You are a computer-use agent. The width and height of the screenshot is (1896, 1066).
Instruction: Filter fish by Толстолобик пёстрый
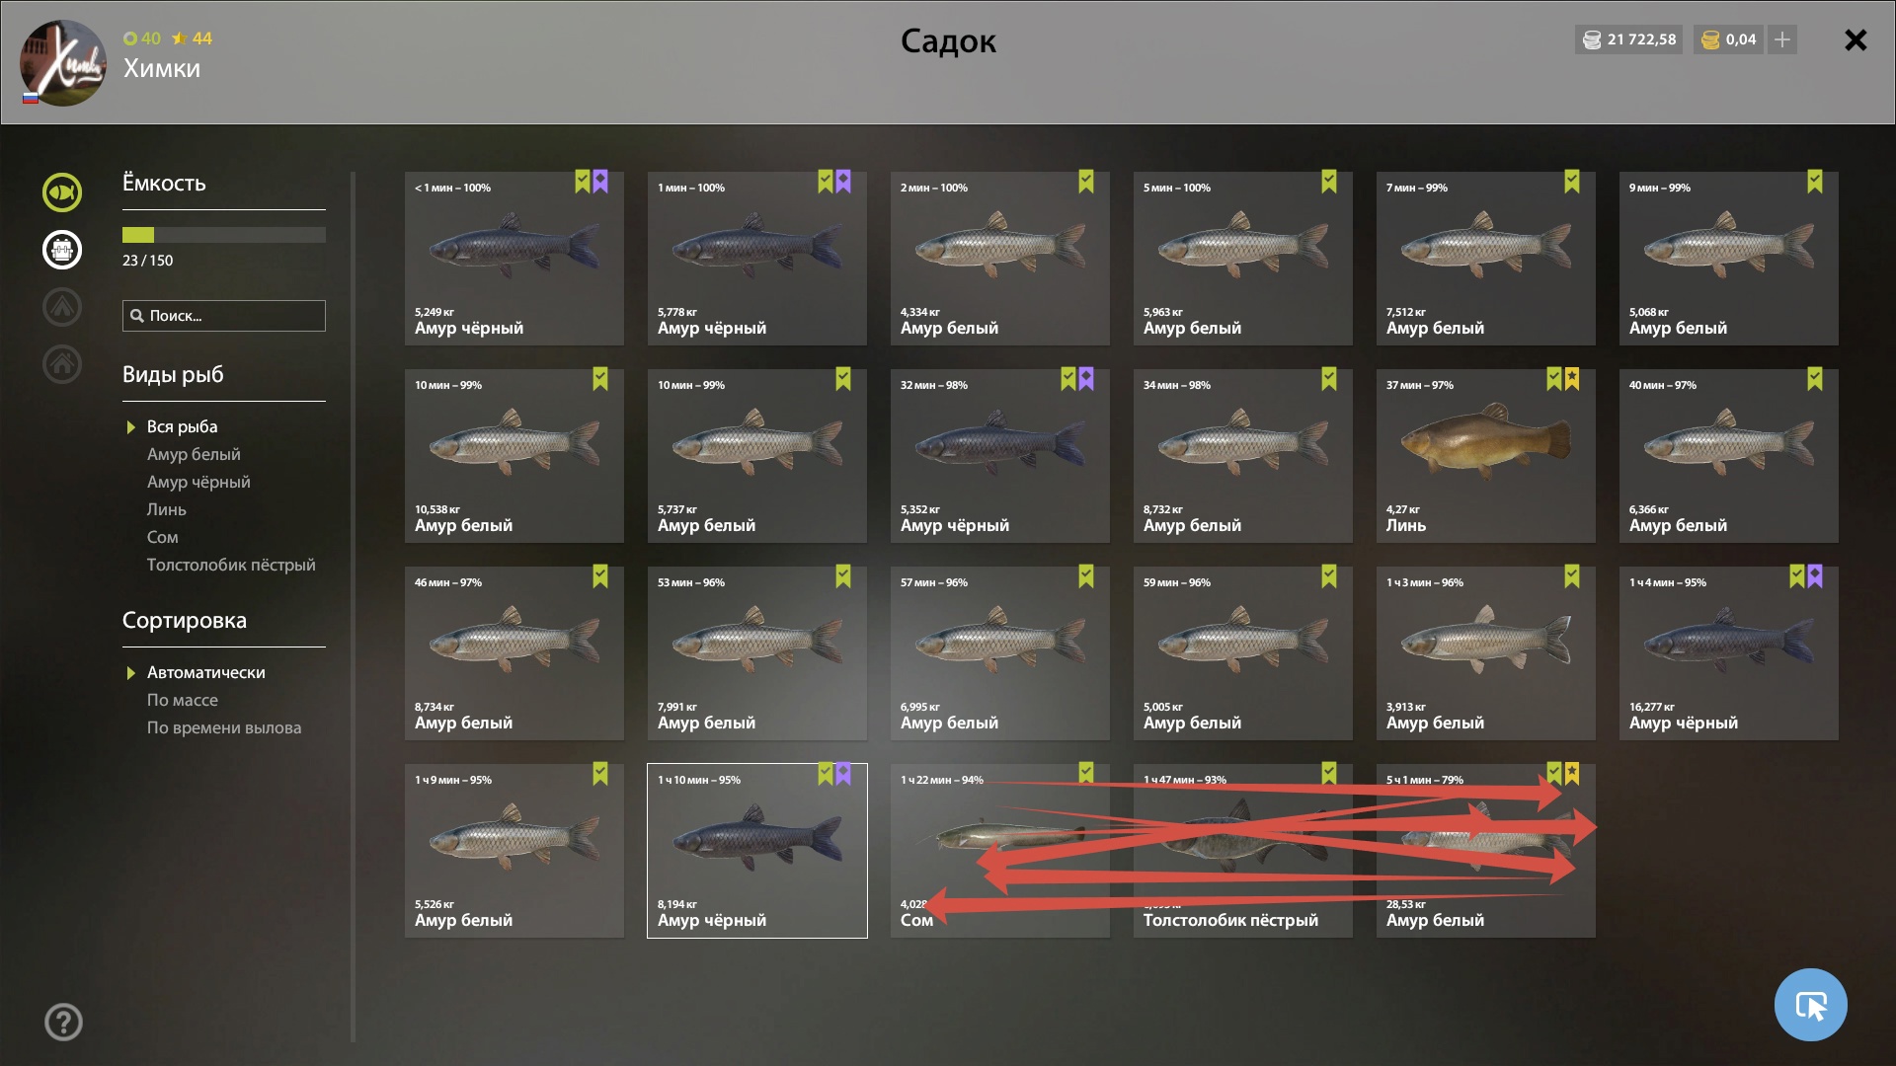(x=231, y=565)
